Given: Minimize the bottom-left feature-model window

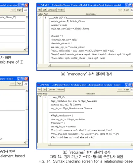Looking at the screenshot, I should [x=19, y=79].
